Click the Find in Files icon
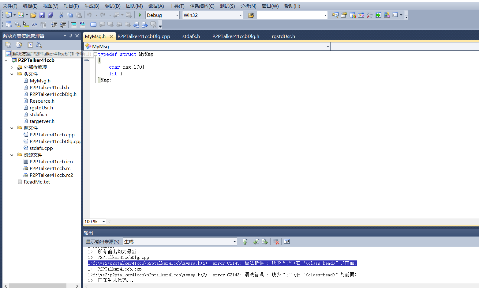479x288 pixels. tap(251, 15)
